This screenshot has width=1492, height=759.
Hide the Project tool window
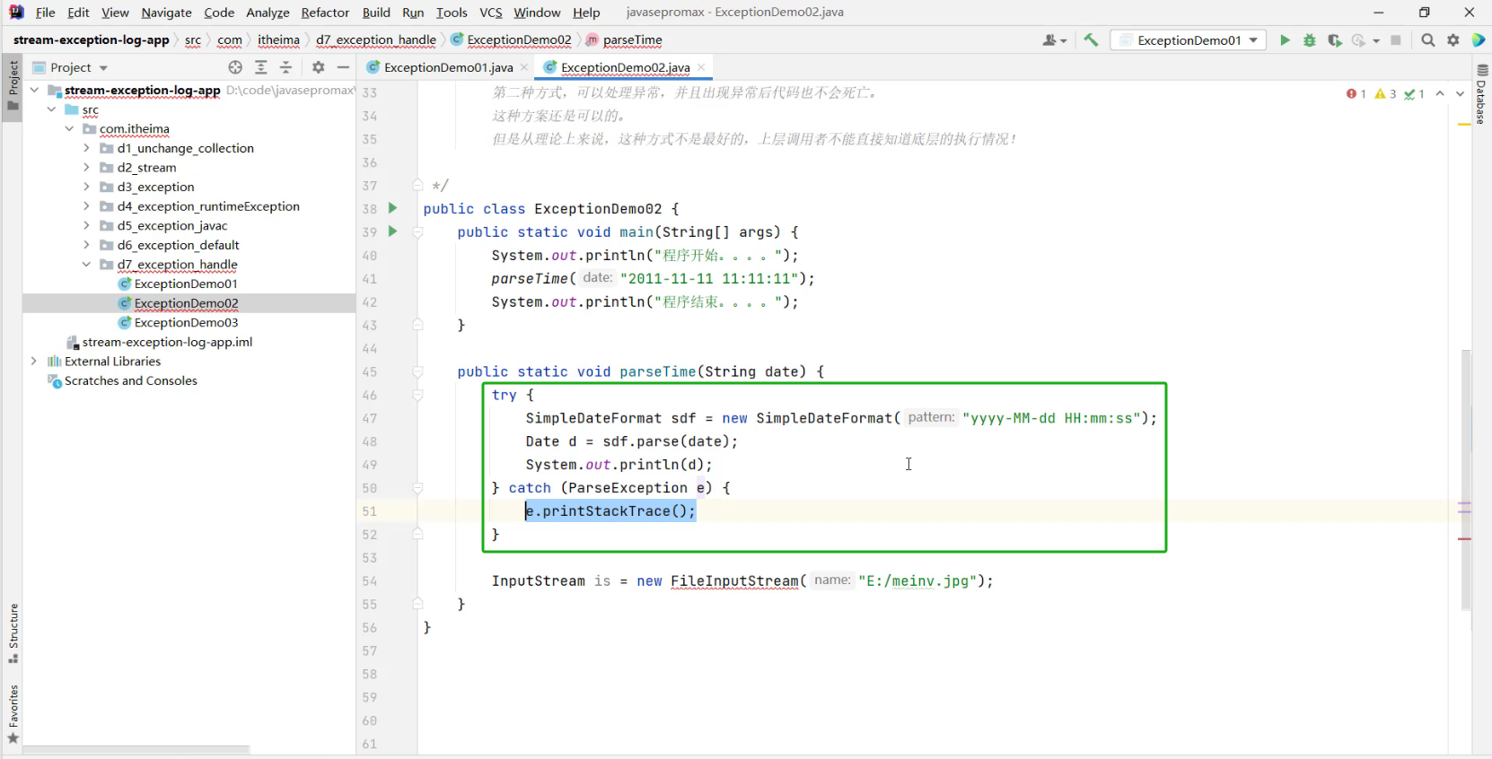pos(343,67)
